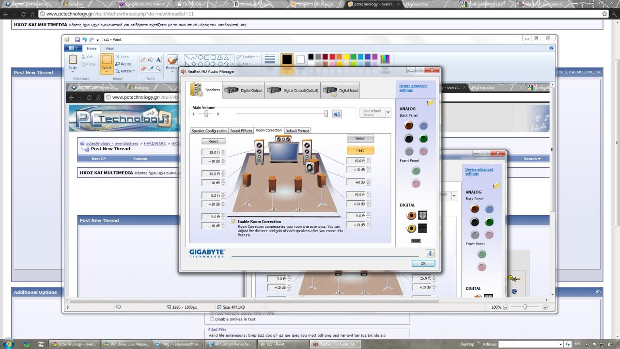The height and width of the screenshot is (349, 620).
Task: Pick the yellow color swatch in Paint
Action: click(x=346, y=57)
